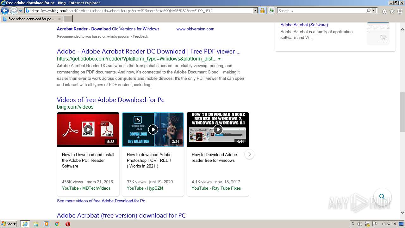Image resolution: width=405 pixels, height=228 pixels.
Task: Open the Home icon in IE toolbar
Action: click(x=384, y=11)
